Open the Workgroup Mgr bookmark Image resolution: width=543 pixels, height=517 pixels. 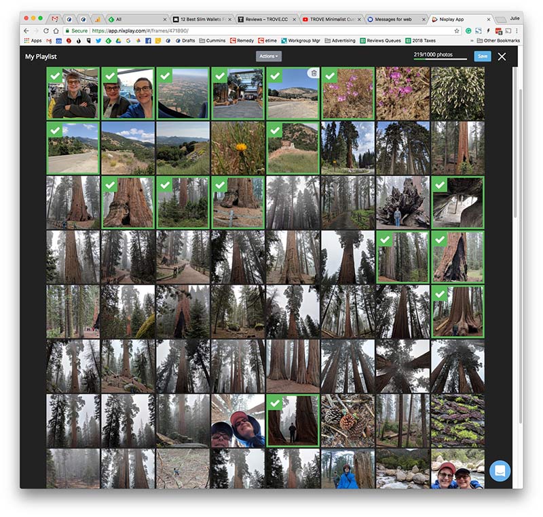[x=301, y=41]
